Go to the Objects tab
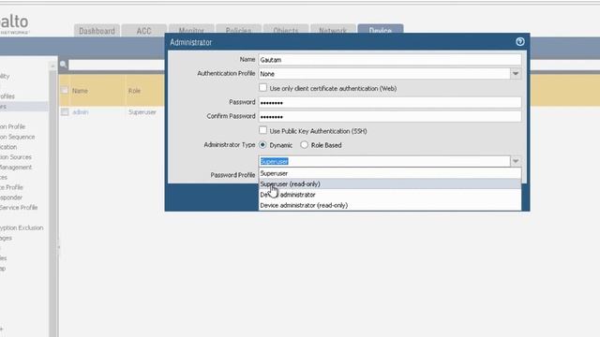 285,30
